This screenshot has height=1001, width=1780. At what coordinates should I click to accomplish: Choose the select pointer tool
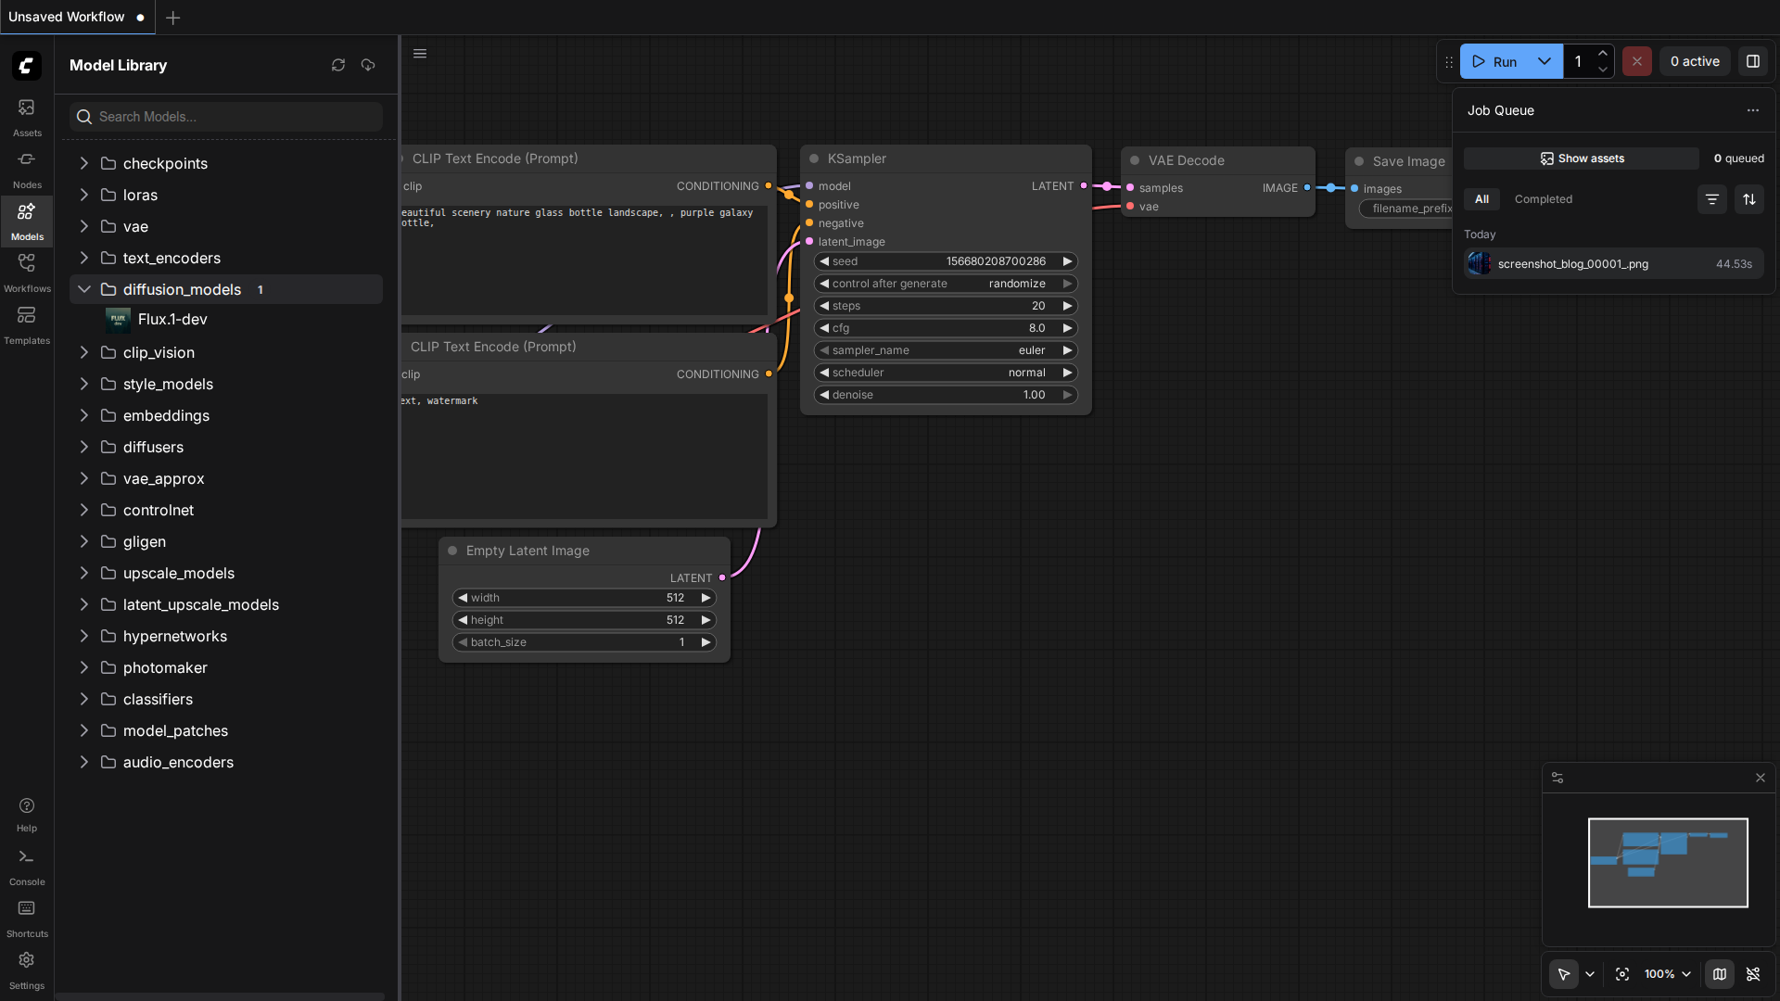[1564, 974]
